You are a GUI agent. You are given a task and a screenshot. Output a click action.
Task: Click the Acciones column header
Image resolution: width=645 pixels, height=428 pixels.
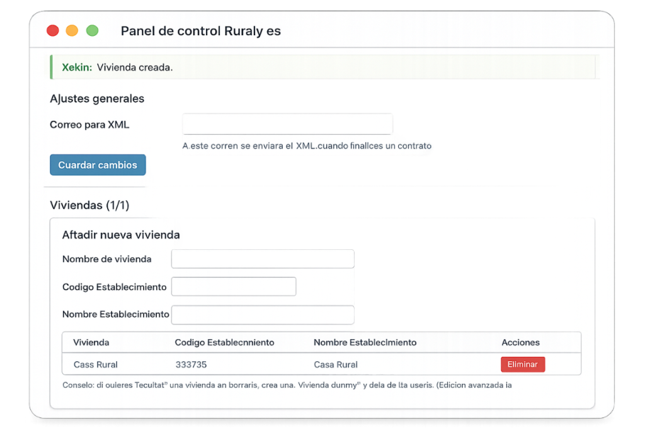click(520, 342)
